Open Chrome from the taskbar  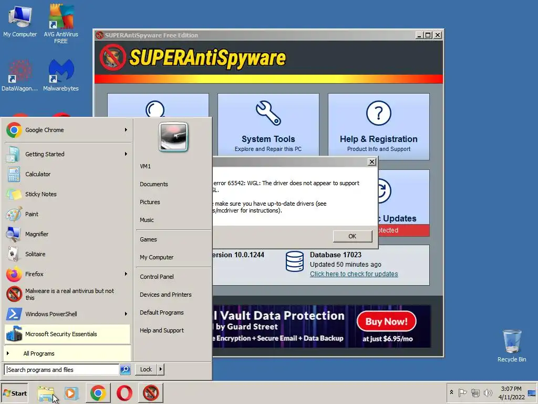98,393
